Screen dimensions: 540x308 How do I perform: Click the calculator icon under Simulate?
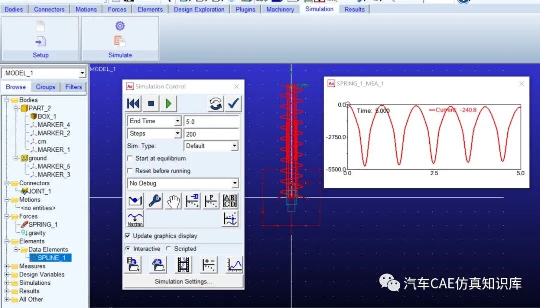[x=120, y=41]
